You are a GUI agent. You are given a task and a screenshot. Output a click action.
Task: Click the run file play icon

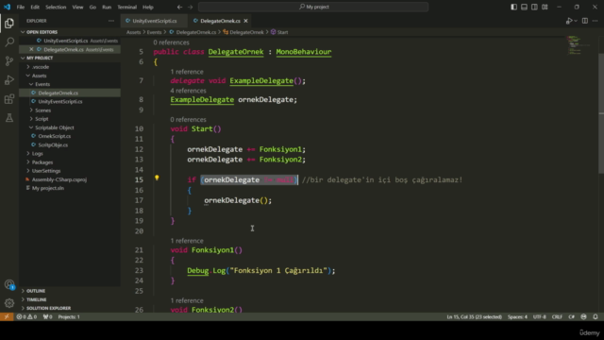coord(568,21)
